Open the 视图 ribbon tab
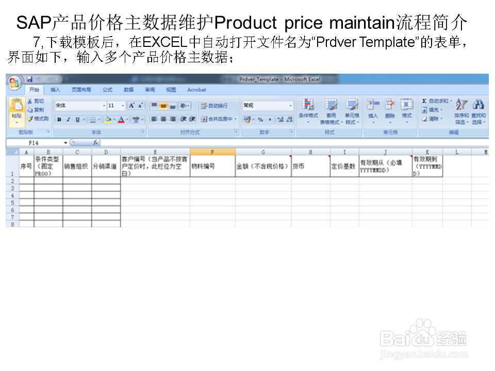Image resolution: width=495 pixels, height=371 pixels. (171, 90)
